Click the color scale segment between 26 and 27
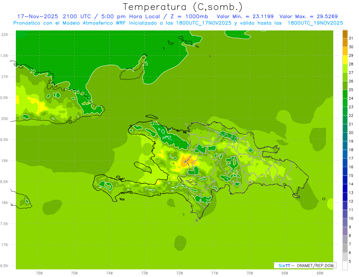359x277 pixels. (345, 77)
